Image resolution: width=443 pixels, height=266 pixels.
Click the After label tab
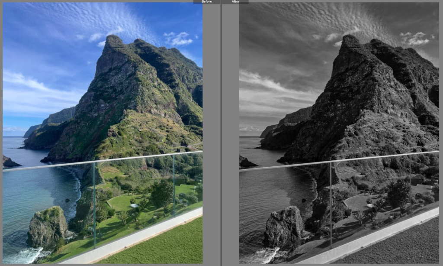tap(235, 2)
